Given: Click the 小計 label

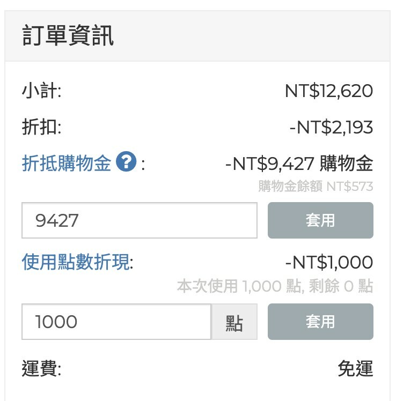Looking at the screenshot, I should (41, 91).
